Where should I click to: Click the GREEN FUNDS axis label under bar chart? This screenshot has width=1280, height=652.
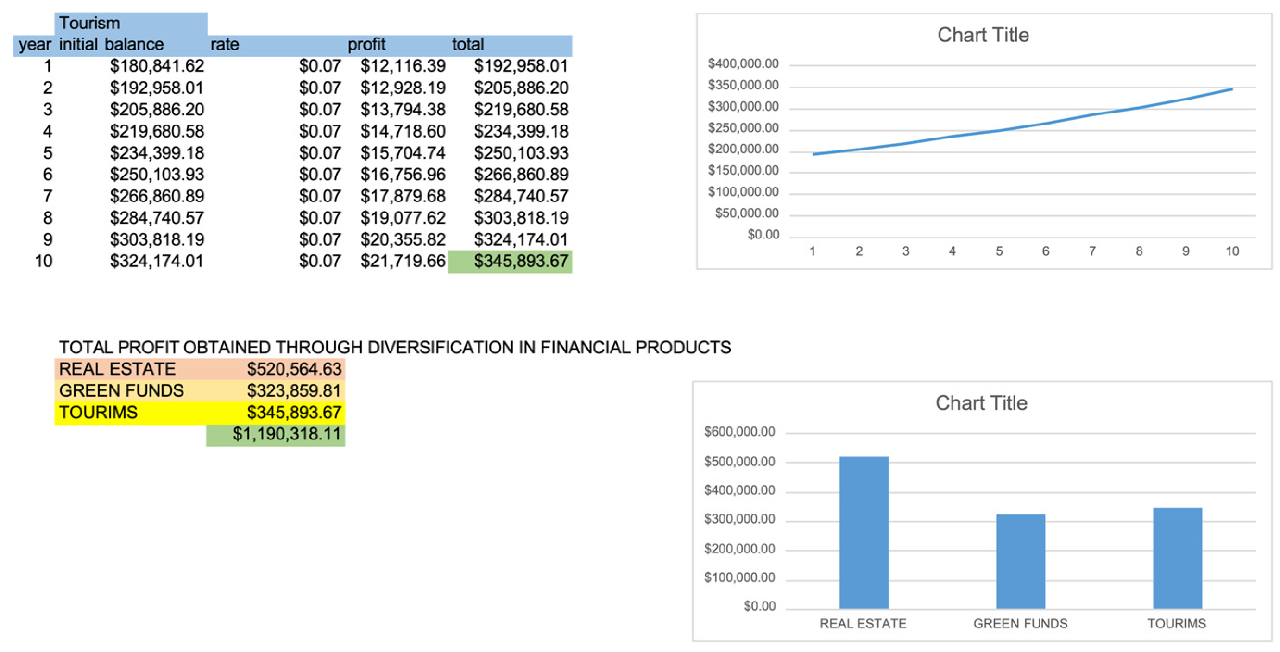[x=1021, y=624]
